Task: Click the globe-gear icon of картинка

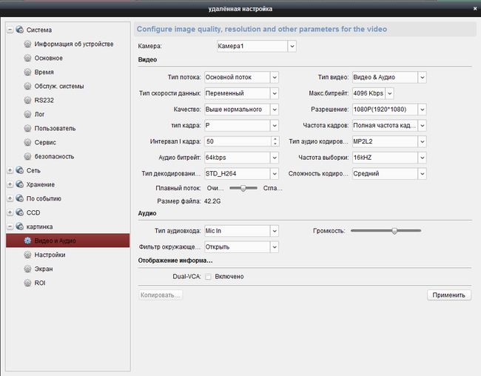Action: pyautogui.click(x=20, y=226)
